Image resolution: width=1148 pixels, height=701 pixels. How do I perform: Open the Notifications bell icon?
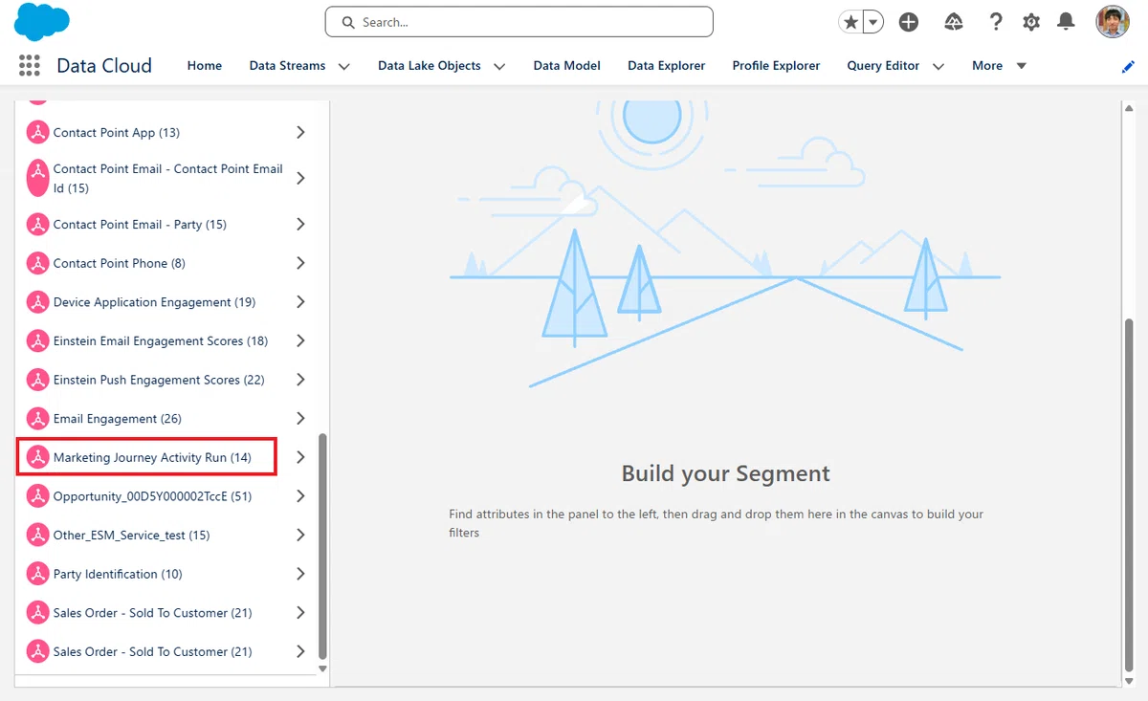[x=1066, y=22]
